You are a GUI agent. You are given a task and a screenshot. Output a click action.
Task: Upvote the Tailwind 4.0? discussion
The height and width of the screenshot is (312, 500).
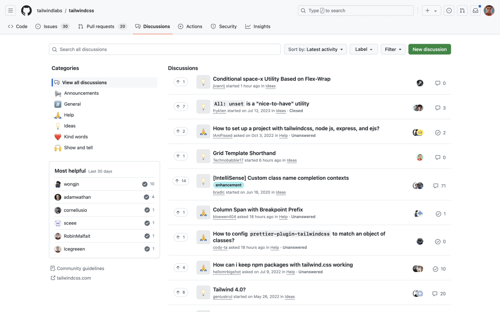tap(181, 292)
